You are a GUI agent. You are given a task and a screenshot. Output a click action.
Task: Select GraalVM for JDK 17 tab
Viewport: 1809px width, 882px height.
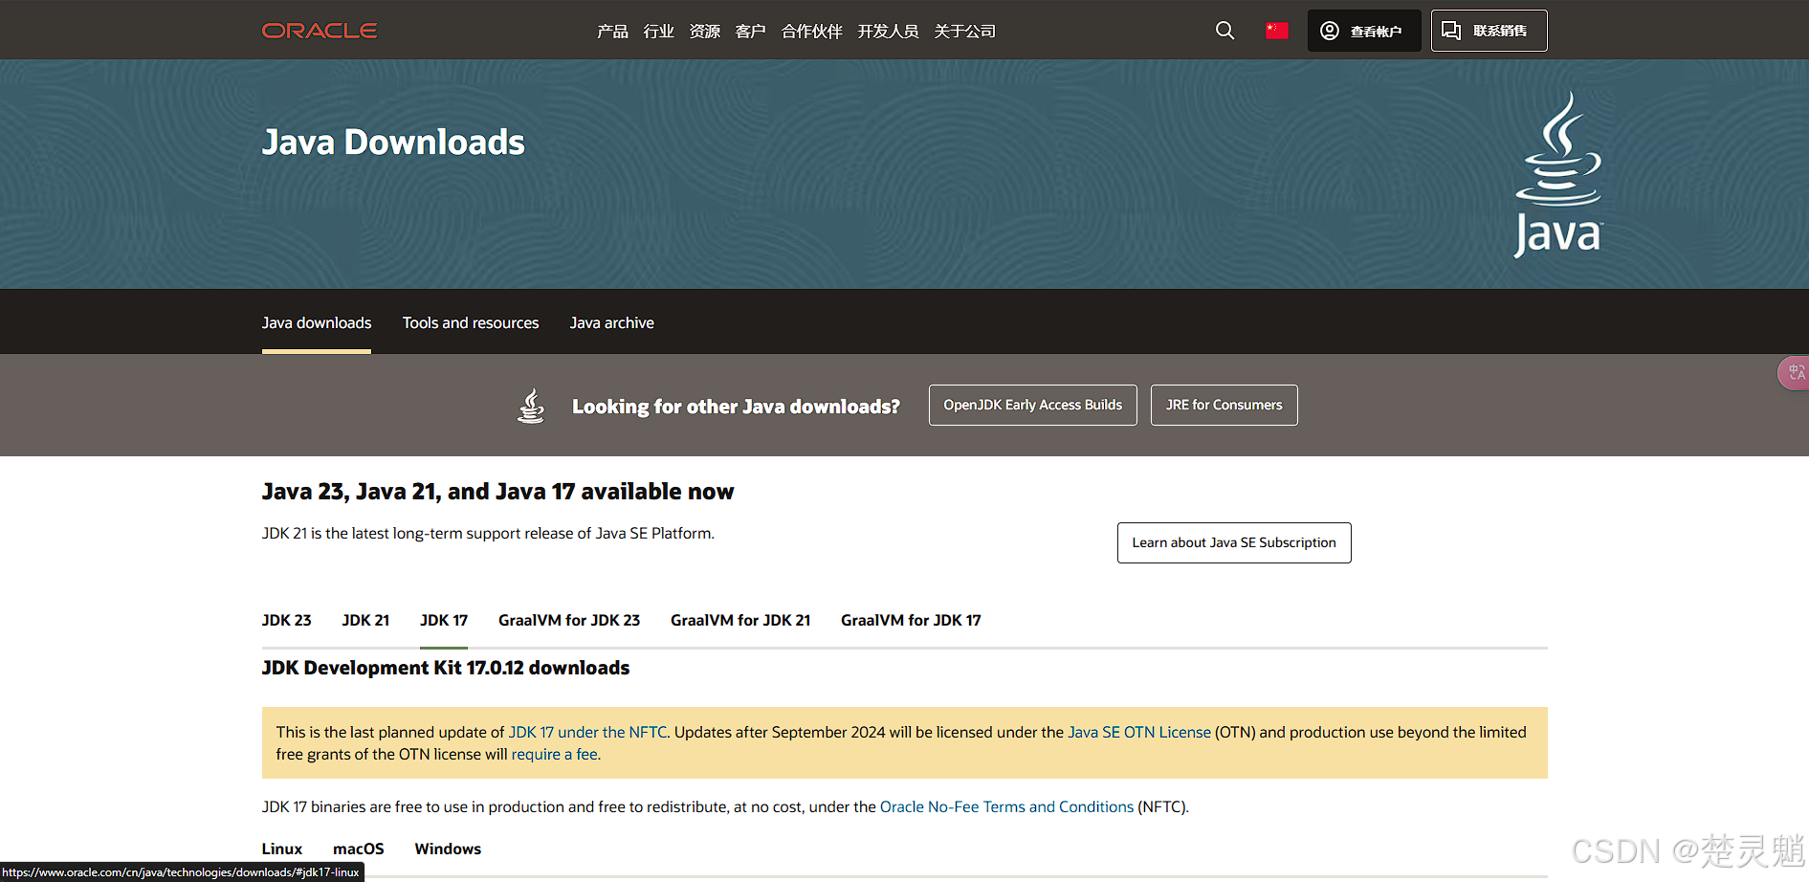[x=911, y=620]
